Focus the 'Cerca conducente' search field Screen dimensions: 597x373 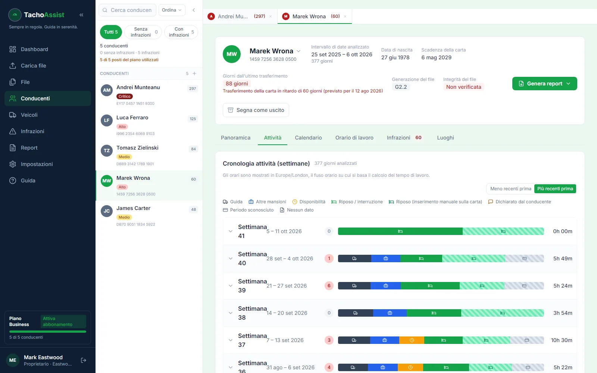point(127,10)
